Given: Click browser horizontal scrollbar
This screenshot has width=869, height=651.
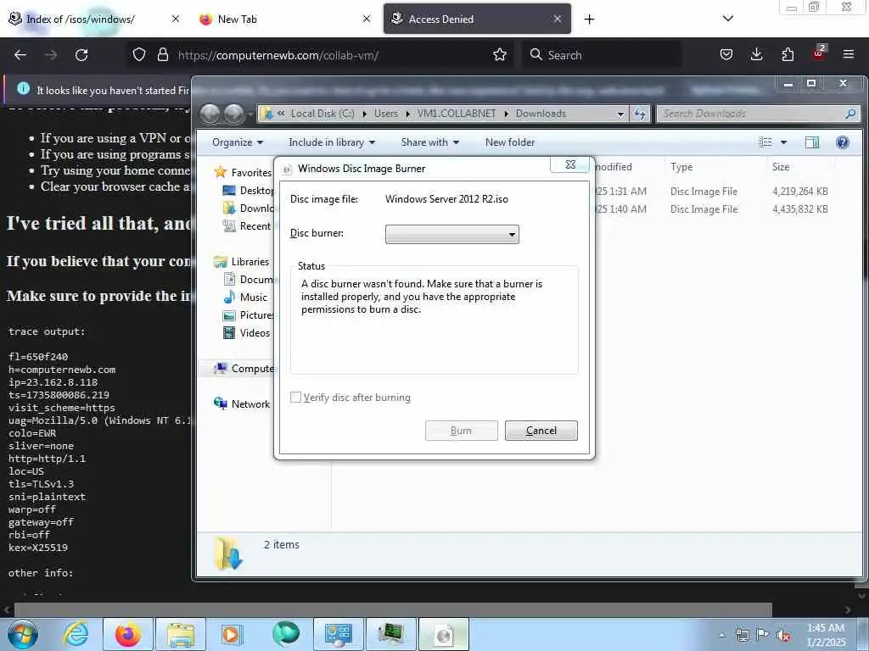Looking at the screenshot, I should (392, 609).
